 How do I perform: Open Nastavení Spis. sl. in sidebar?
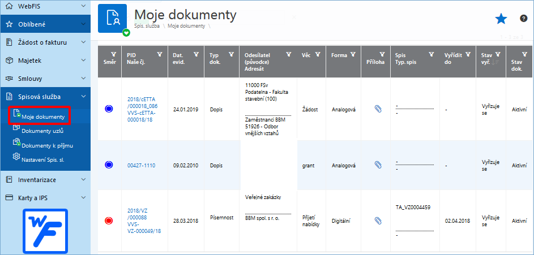(x=43, y=159)
